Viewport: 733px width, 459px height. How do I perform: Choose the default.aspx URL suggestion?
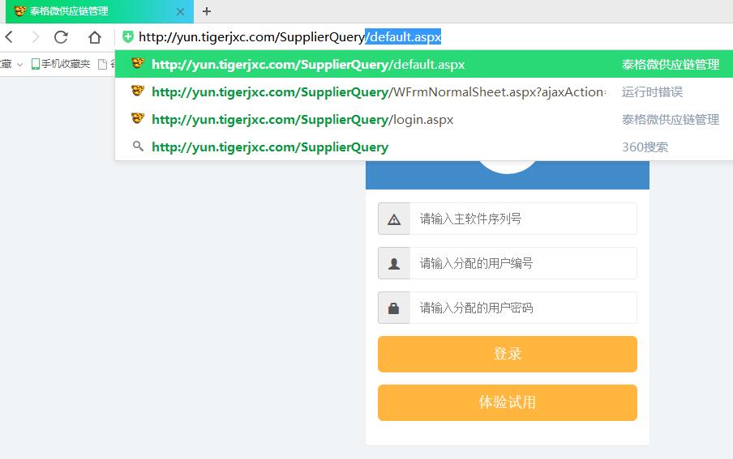[308, 65]
